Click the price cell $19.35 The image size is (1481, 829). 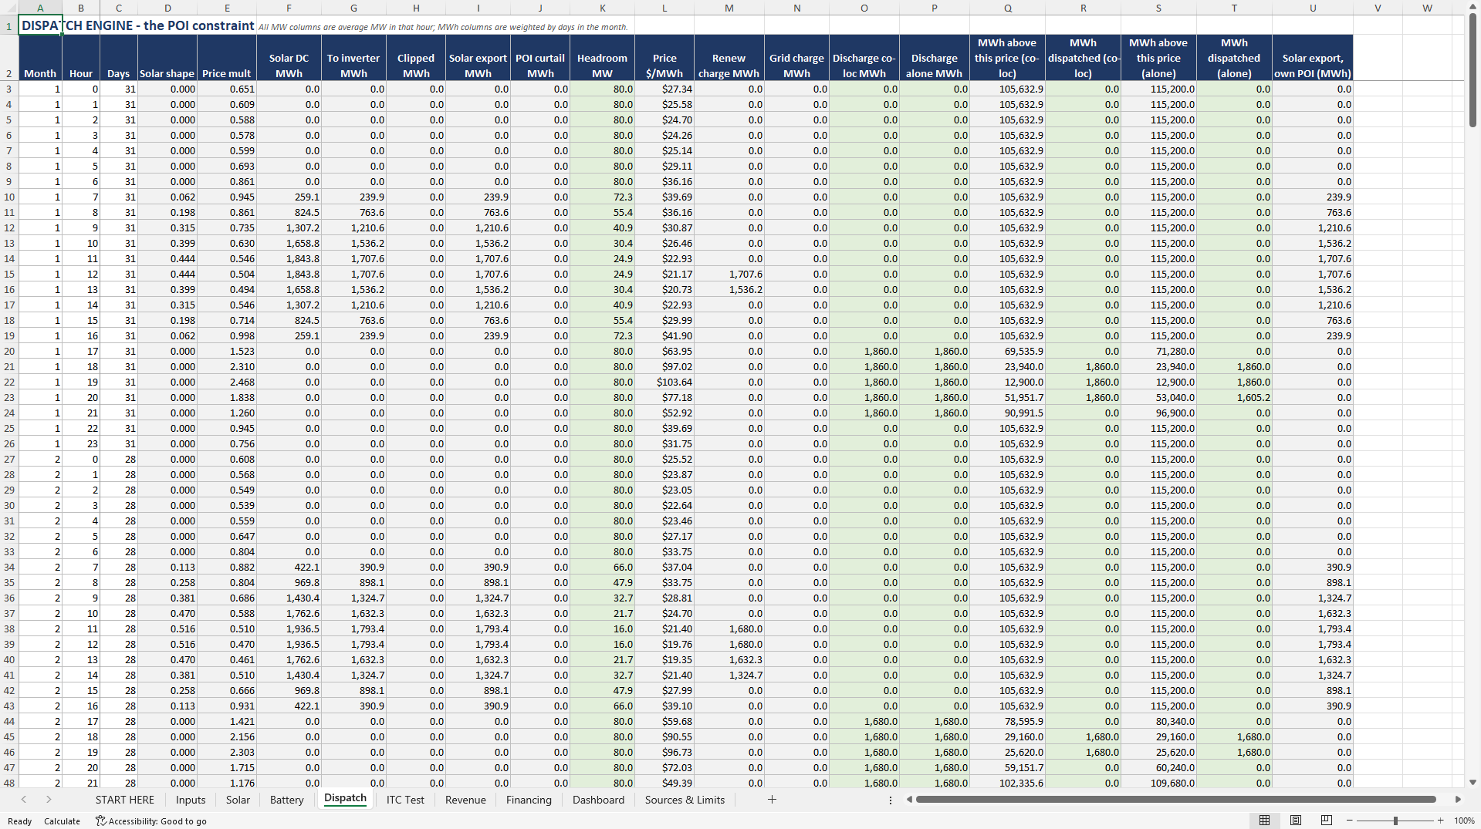pyautogui.click(x=664, y=659)
